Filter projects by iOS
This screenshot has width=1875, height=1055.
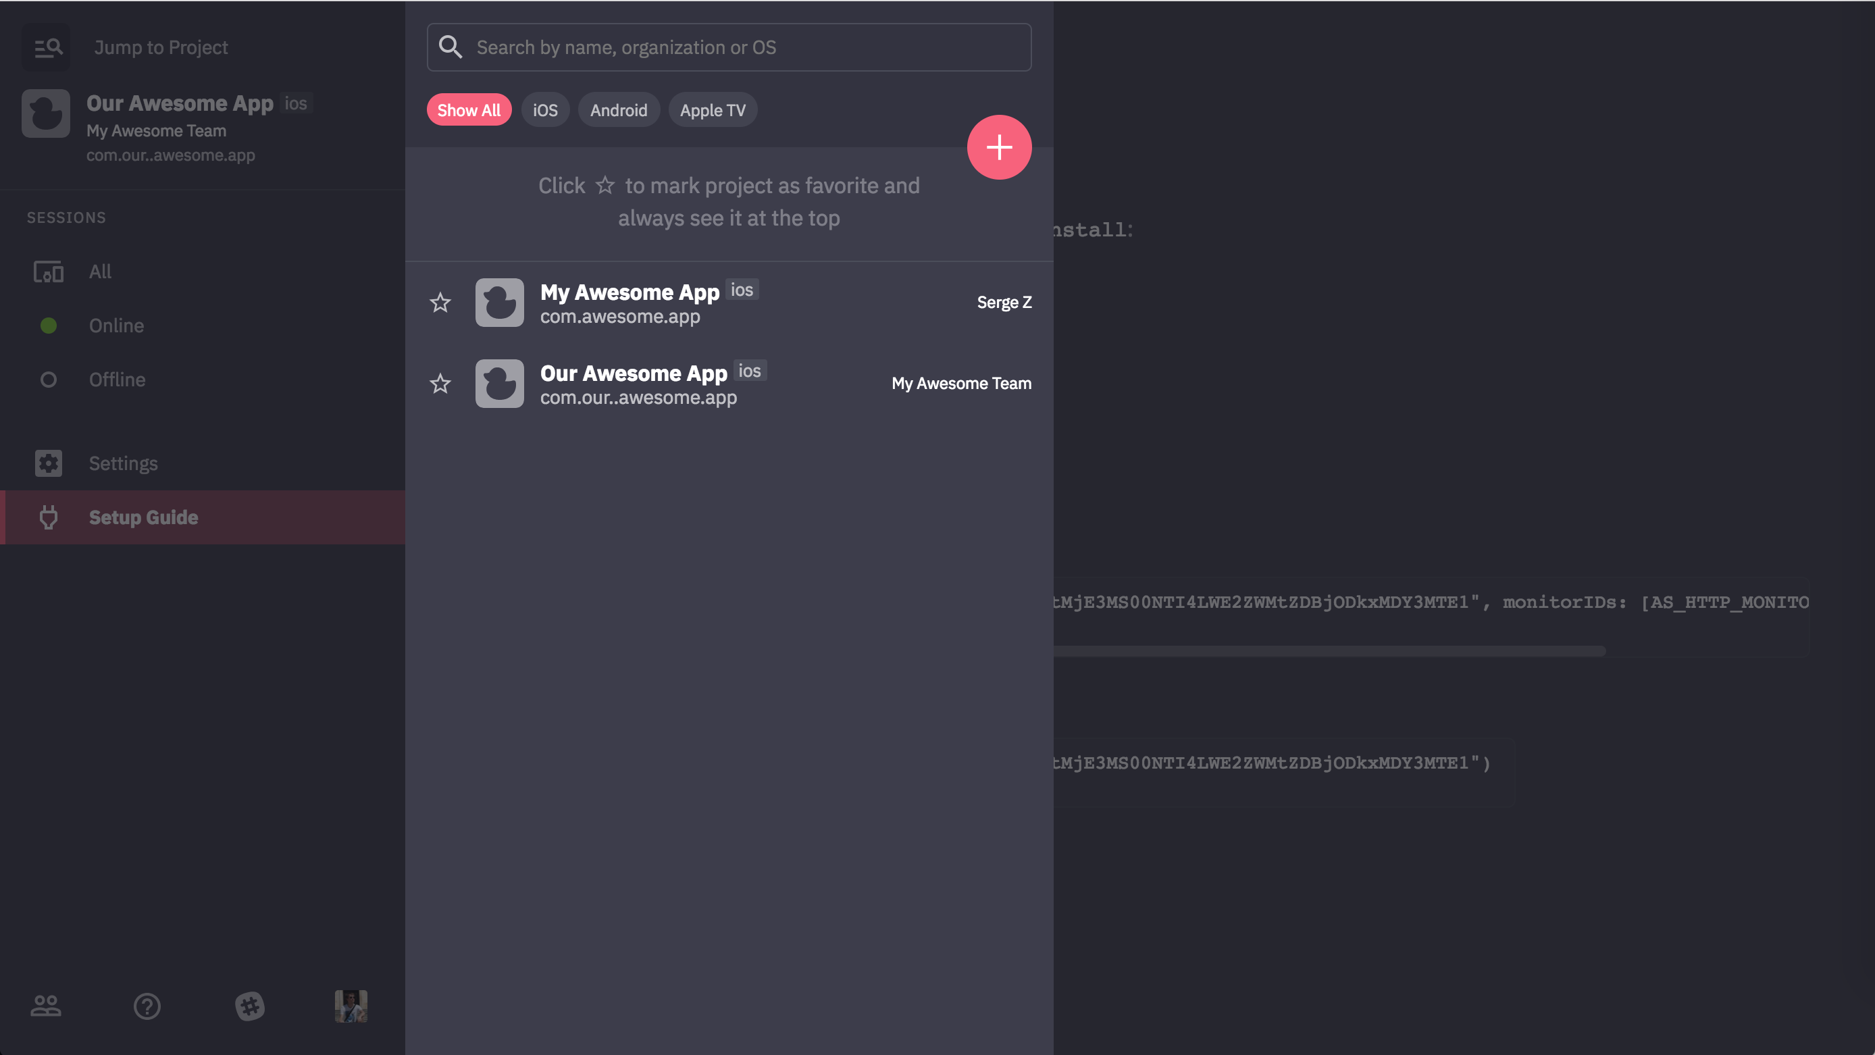pyautogui.click(x=545, y=110)
